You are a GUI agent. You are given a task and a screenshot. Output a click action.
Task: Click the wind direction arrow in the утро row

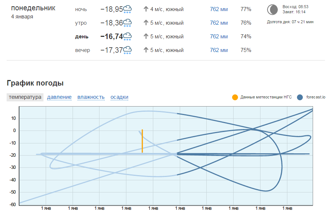tap(146, 23)
